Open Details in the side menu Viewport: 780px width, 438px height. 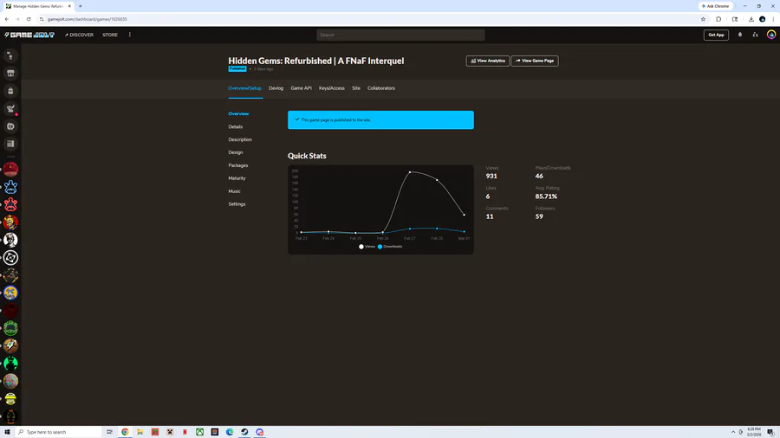pyautogui.click(x=235, y=126)
